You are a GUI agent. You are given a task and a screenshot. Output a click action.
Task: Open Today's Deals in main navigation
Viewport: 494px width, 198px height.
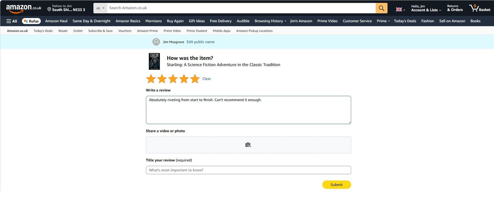tap(405, 21)
